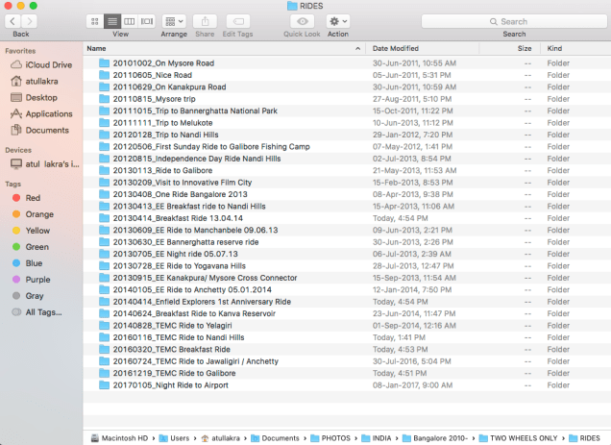
Task: Select the Red tag in sidebar
Action: coord(33,197)
